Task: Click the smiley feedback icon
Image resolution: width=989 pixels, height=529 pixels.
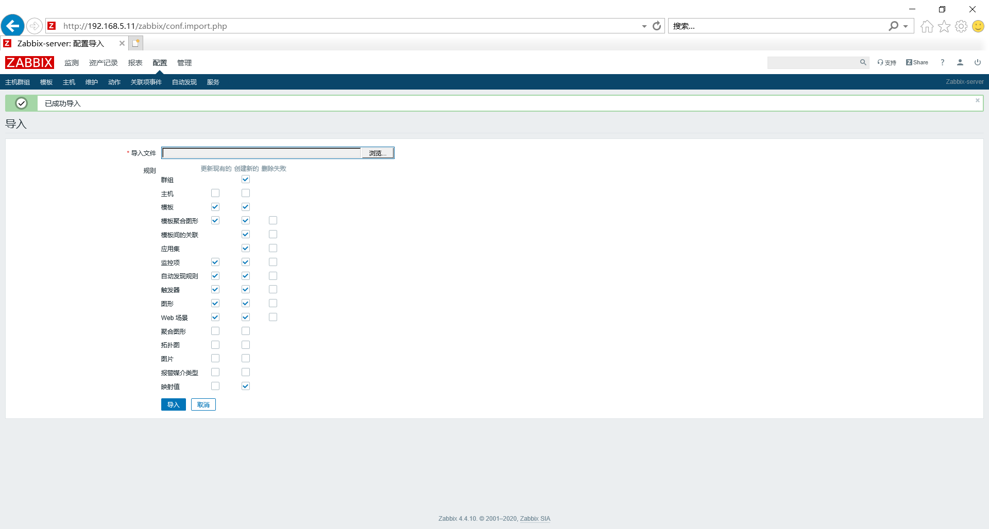Action: pyautogui.click(x=978, y=26)
